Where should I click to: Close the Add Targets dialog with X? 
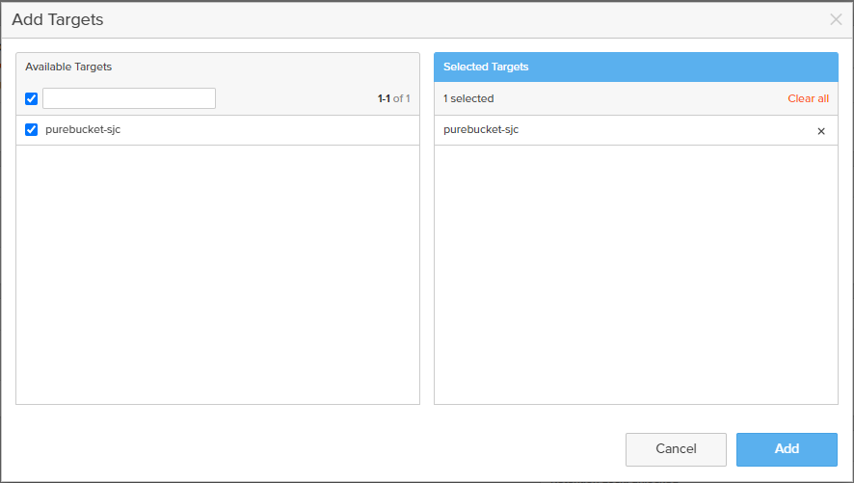coord(836,19)
